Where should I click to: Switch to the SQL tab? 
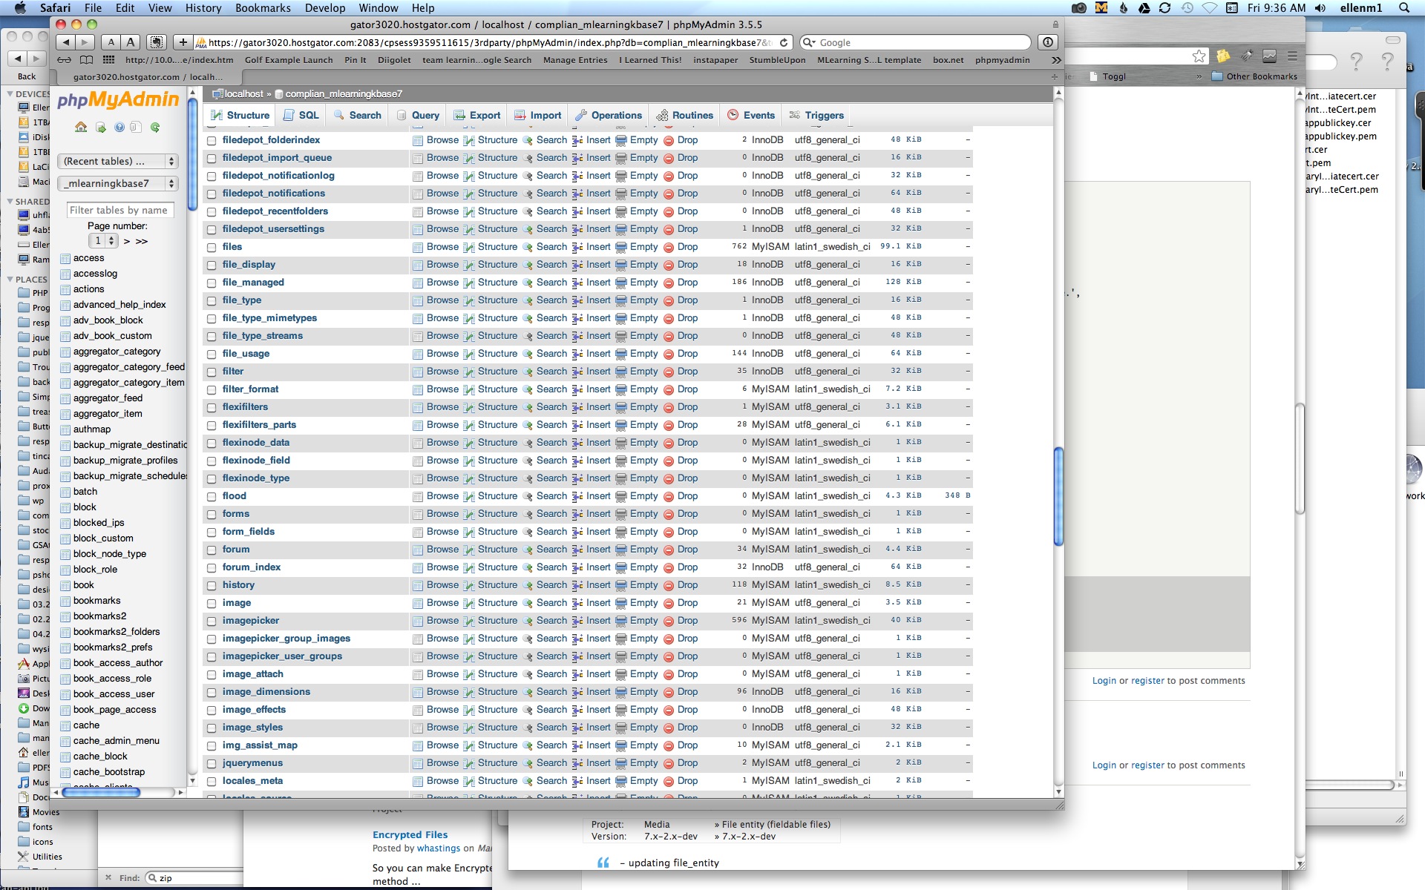[x=301, y=115]
